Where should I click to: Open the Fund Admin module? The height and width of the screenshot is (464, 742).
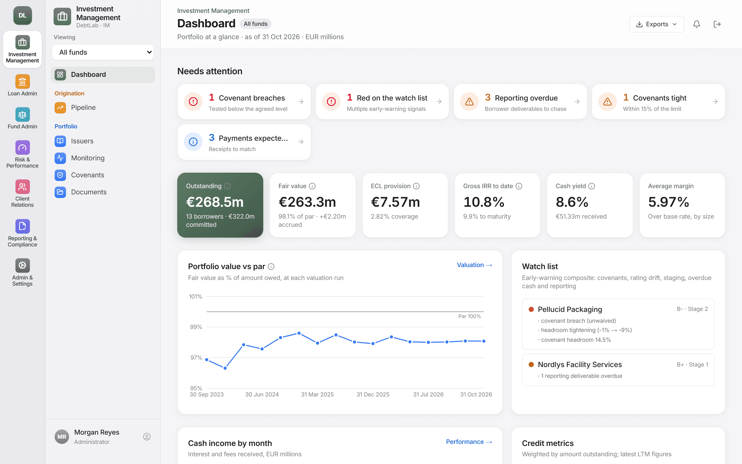pyautogui.click(x=22, y=119)
